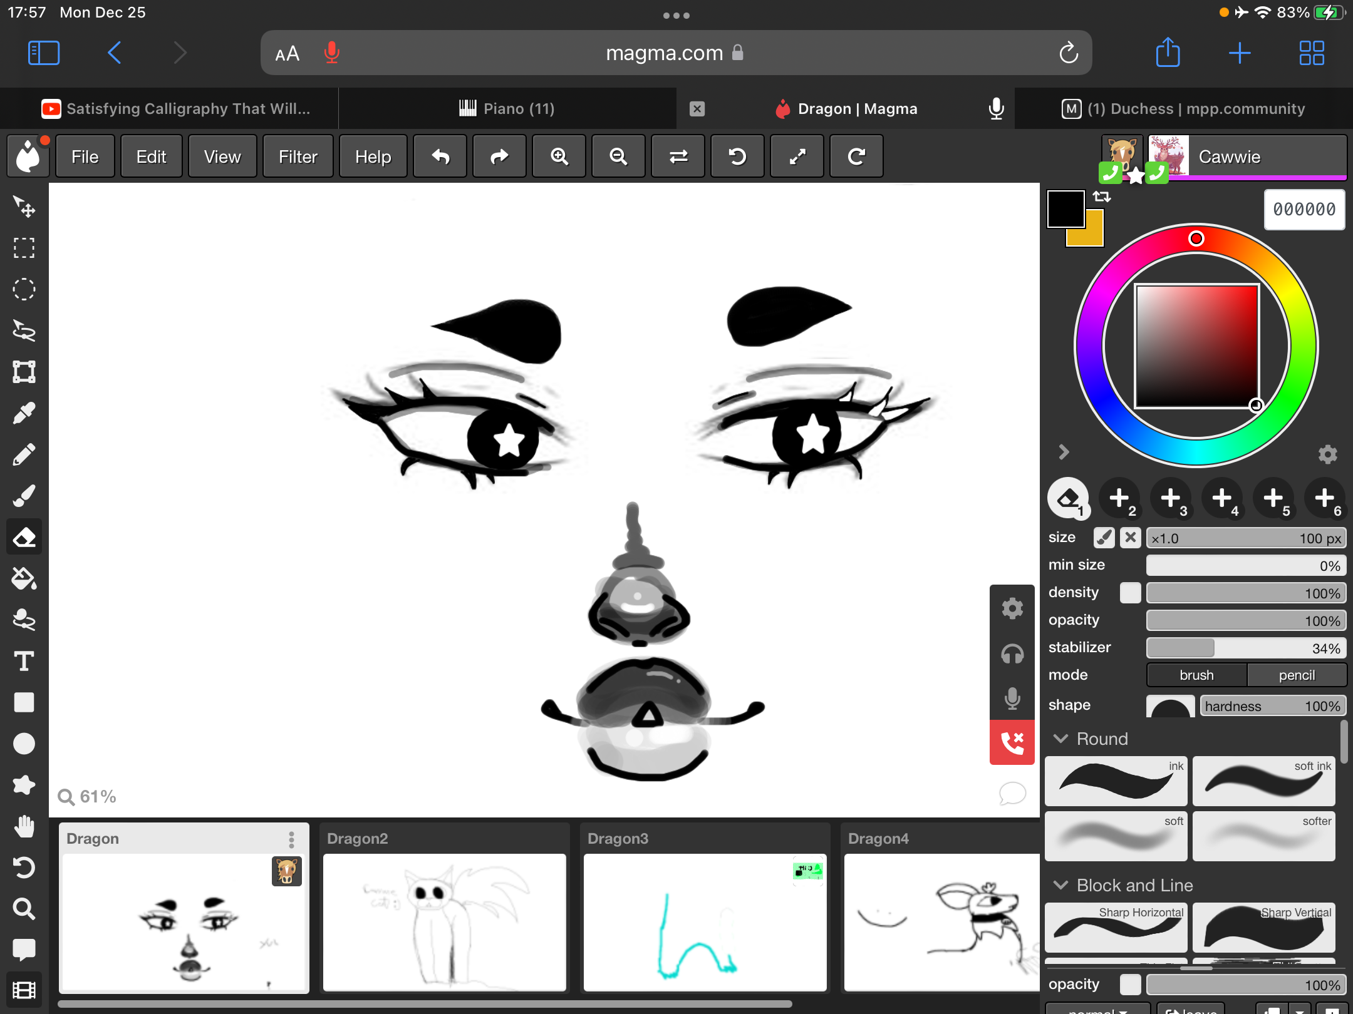Choose the Sharp Horizontal brush preset
Screen dimensions: 1353x1014
coord(1116,927)
